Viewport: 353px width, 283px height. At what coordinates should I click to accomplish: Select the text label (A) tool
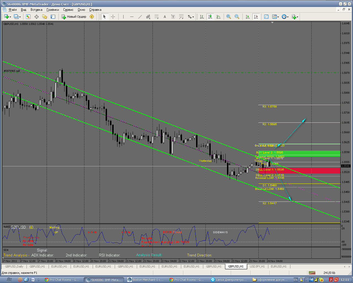click(165, 17)
